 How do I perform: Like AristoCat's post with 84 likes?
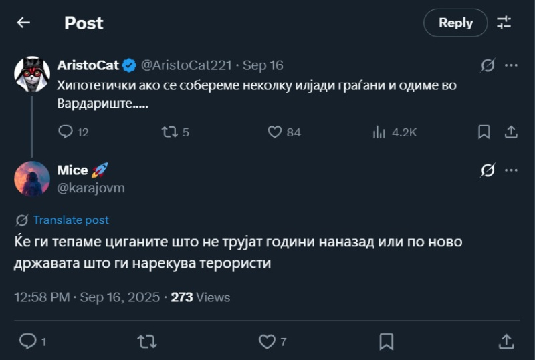pos(275,132)
